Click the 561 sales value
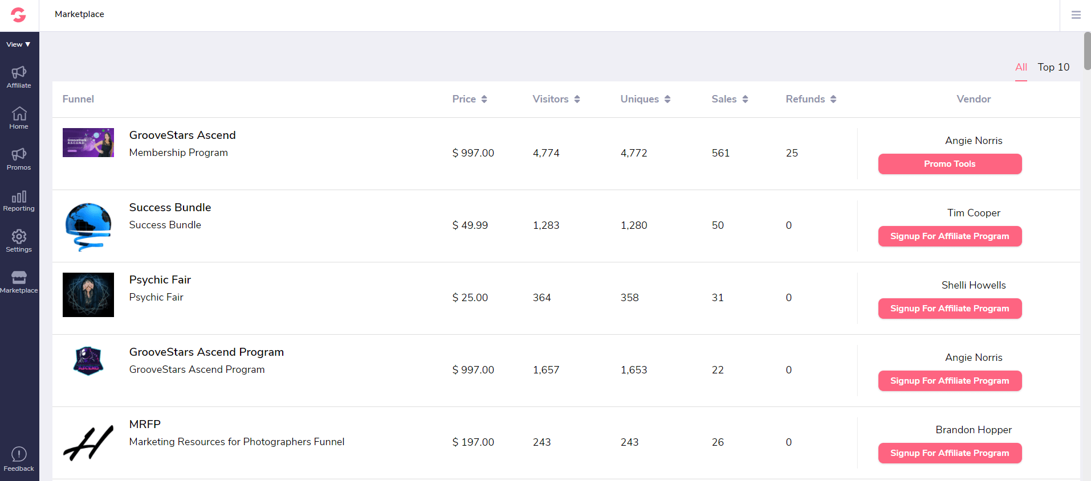This screenshot has height=481, width=1091. pyautogui.click(x=720, y=153)
